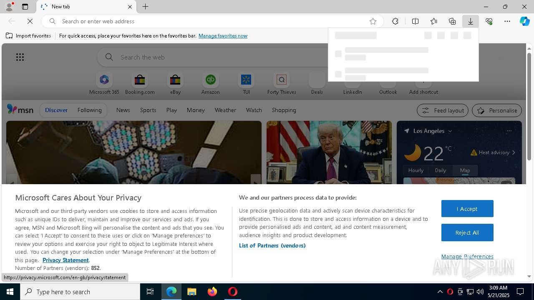Select the Hourly weather tab
534x300 pixels.
416,170
